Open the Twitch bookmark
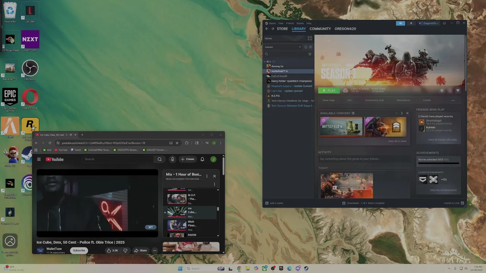Image resolution: width=486 pixels, height=273 pixels. [76, 150]
